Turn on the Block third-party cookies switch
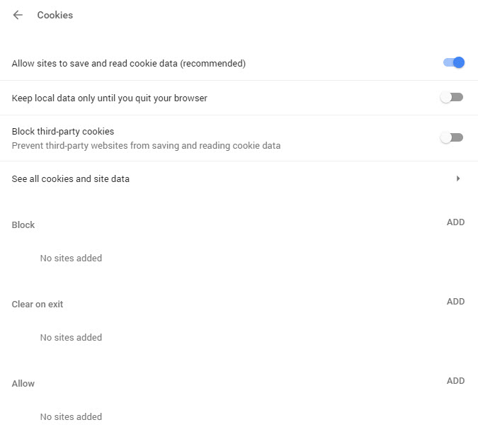 pos(451,137)
